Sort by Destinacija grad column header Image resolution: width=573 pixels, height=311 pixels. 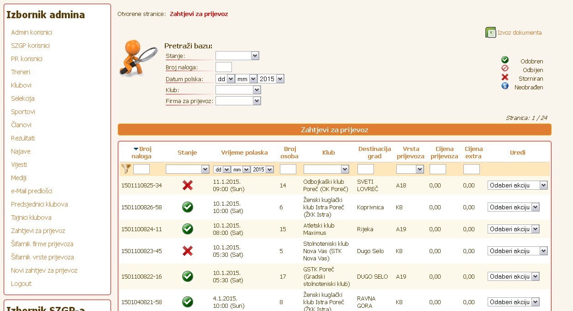pos(374,153)
